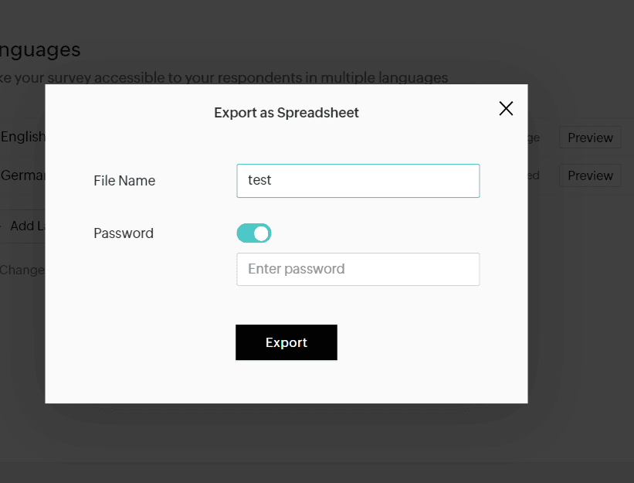Image resolution: width=634 pixels, height=483 pixels.
Task: Click the Password label in the dialog
Action: [124, 233]
